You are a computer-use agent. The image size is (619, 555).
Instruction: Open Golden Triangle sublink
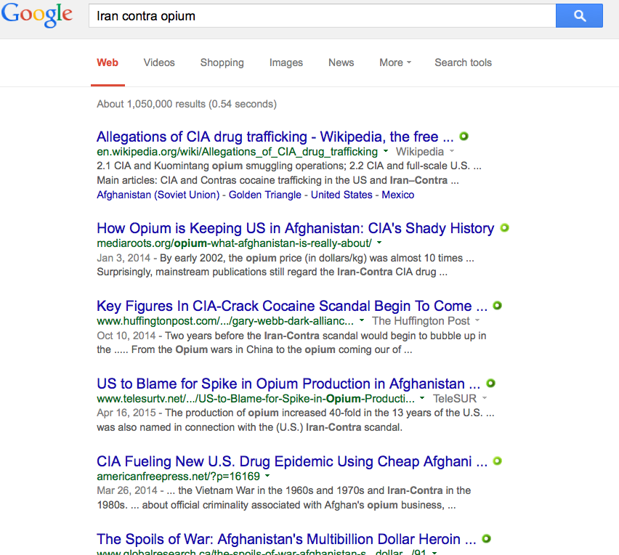click(265, 195)
